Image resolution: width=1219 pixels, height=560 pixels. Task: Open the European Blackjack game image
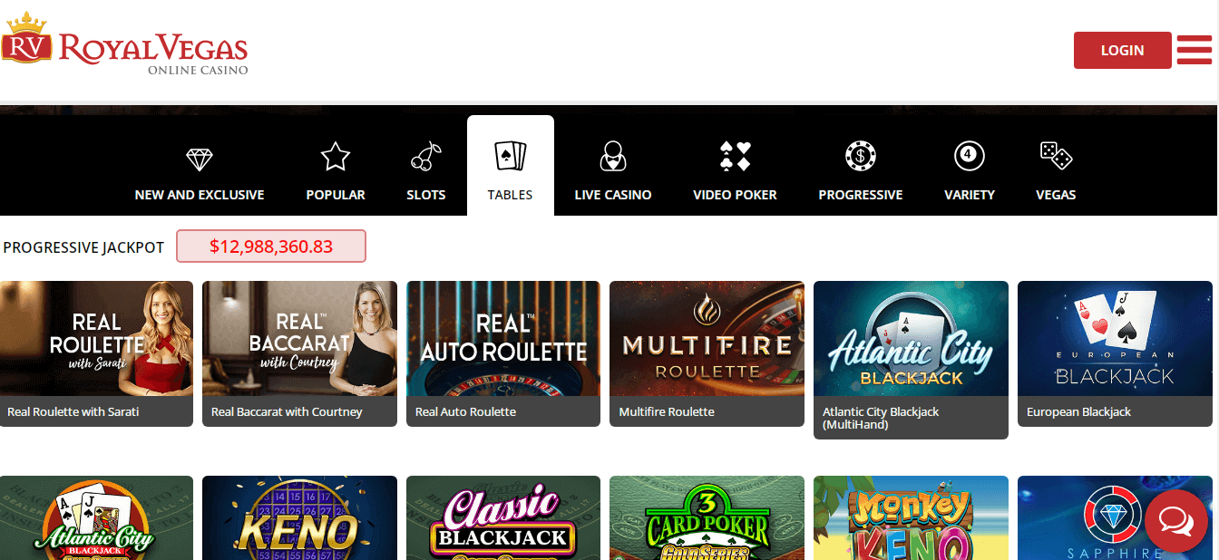[1115, 338]
